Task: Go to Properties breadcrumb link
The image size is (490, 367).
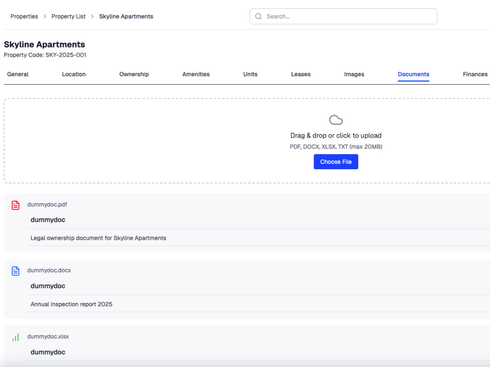Action: click(24, 16)
